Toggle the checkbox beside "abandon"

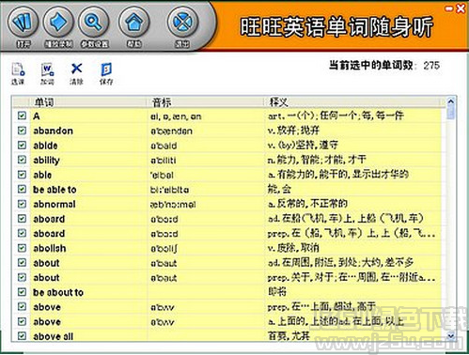(x=22, y=131)
